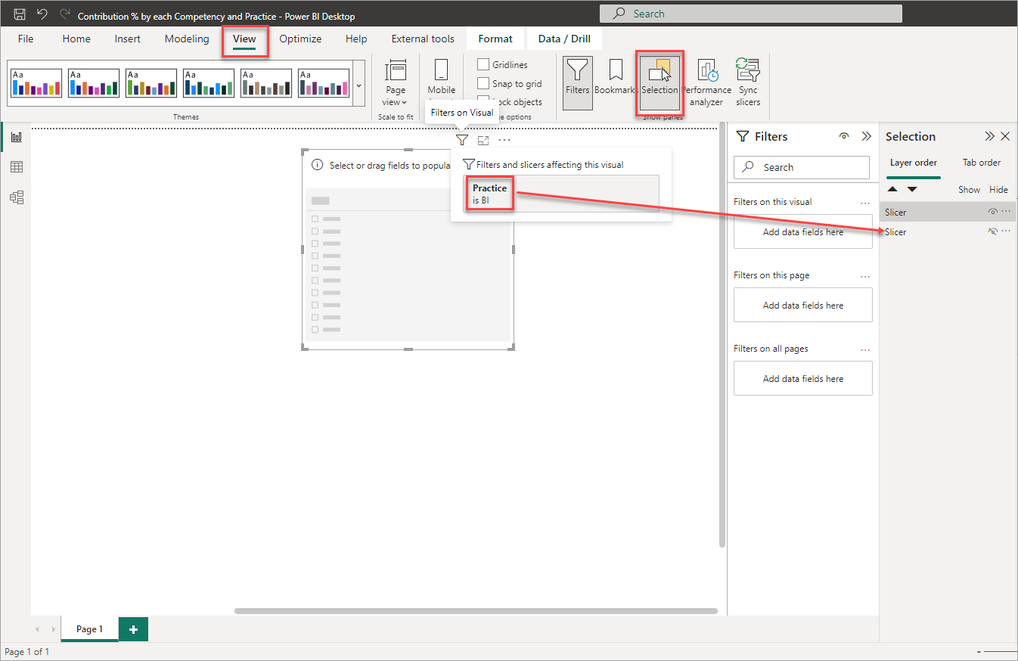Click Show to reveal all layers
1018x661 pixels.
pyautogui.click(x=969, y=190)
